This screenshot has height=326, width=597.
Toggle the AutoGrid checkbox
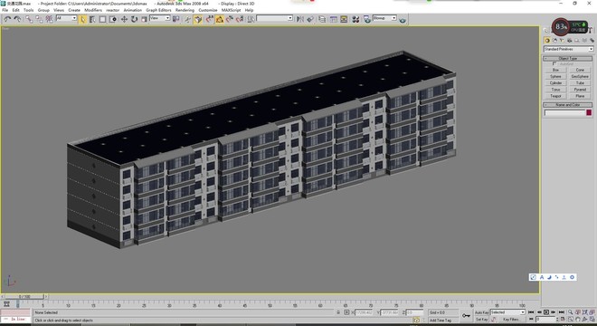(554, 63)
